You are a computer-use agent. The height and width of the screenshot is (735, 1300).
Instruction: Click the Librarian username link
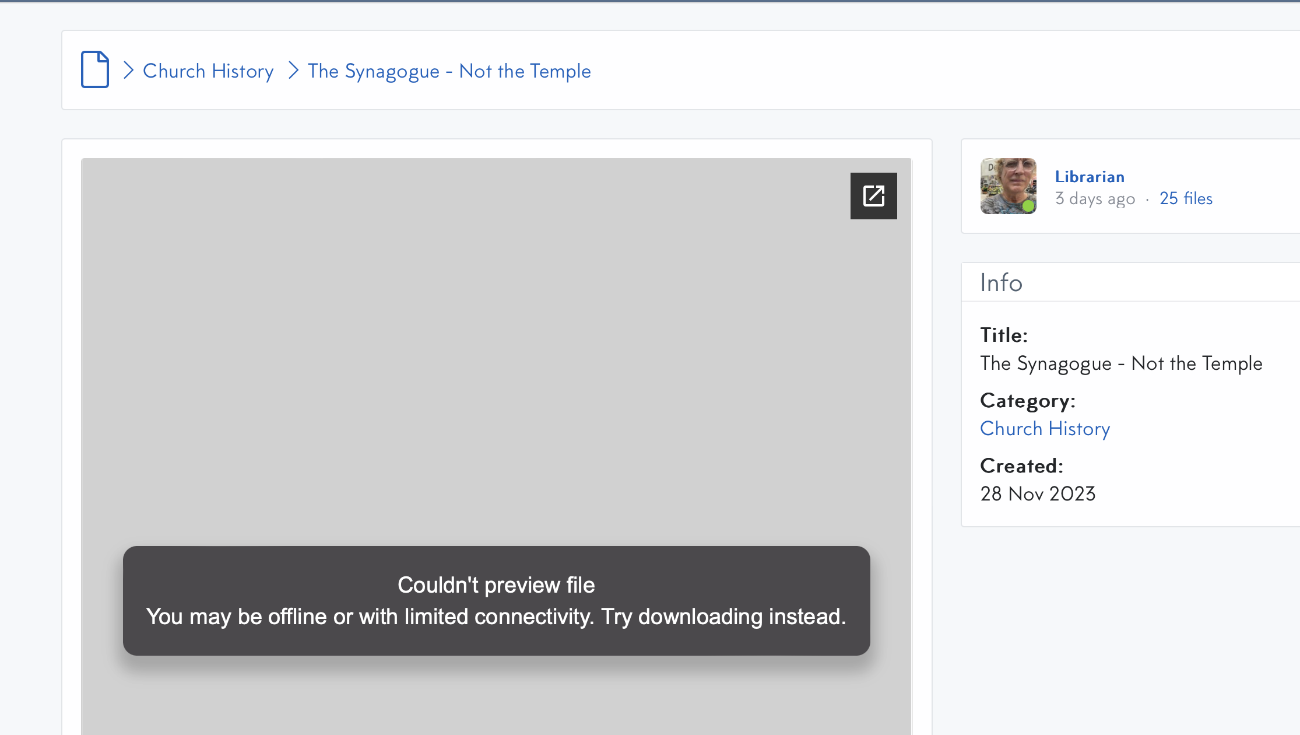1089,177
